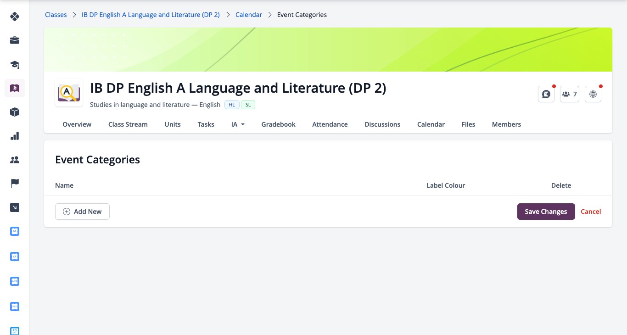Open the Calendar tab
This screenshot has width=627, height=335.
click(431, 124)
